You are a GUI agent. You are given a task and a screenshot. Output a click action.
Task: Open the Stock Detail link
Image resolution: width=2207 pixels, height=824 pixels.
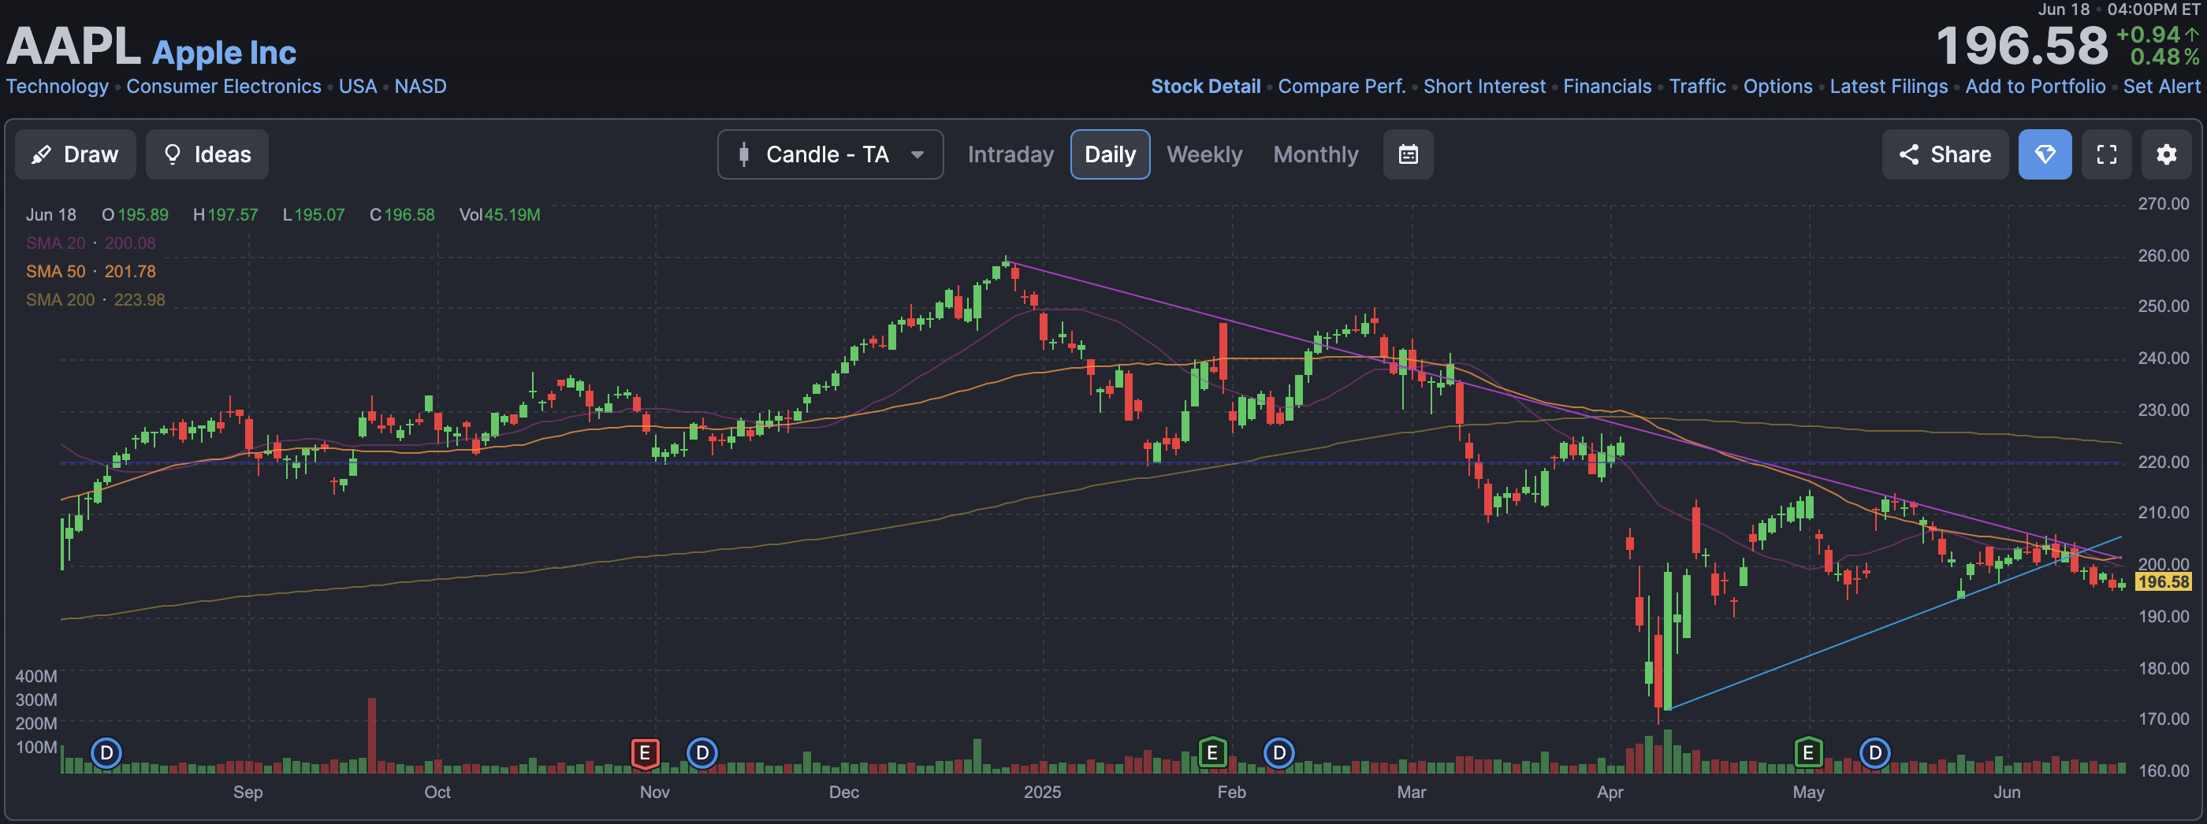tap(1205, 87)
